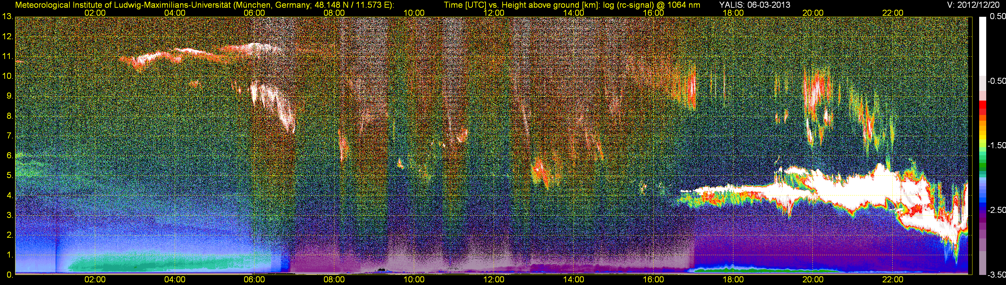Click the 12:00 label on the bottom time axis

[x=494, y=280]
